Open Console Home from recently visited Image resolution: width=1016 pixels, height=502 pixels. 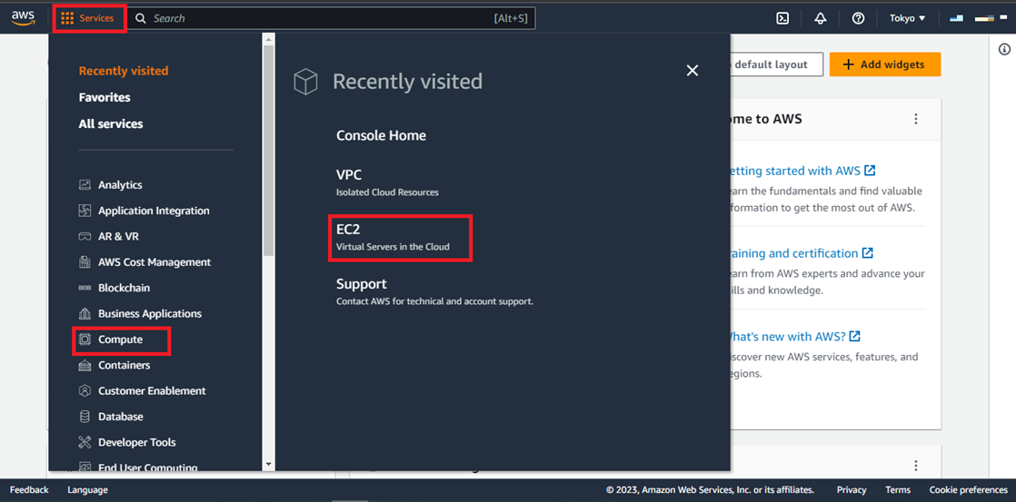381,136
